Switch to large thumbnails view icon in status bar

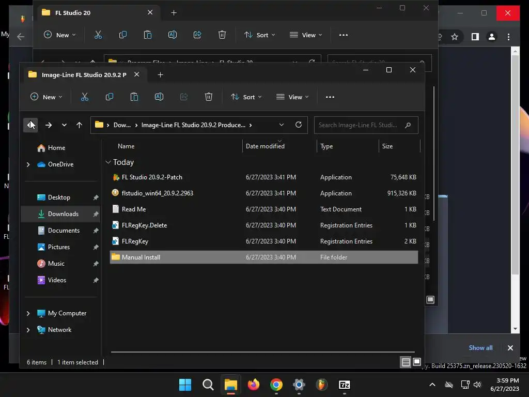coord(417,362)
